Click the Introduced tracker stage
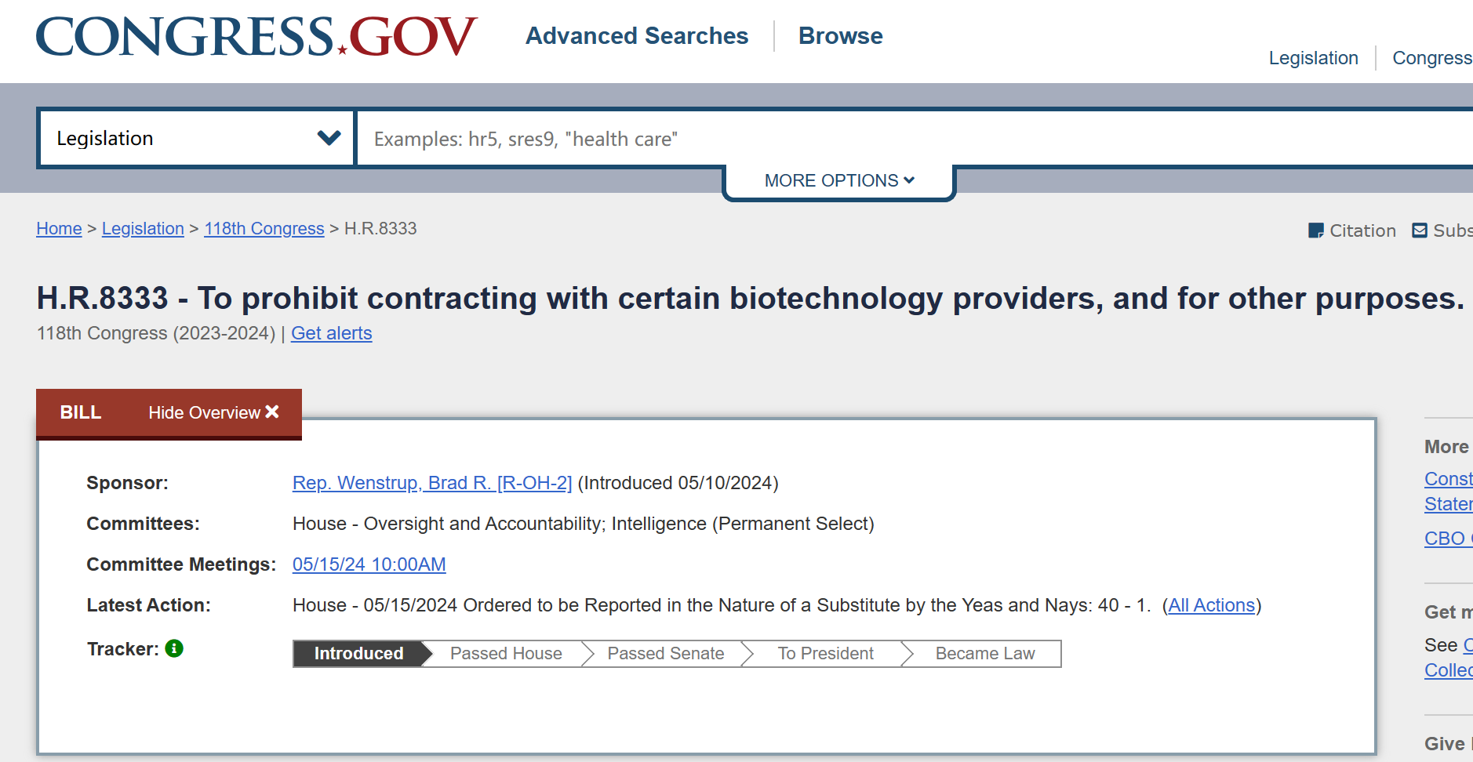Screen dimensions: 1473x762 tap(358, 654)
